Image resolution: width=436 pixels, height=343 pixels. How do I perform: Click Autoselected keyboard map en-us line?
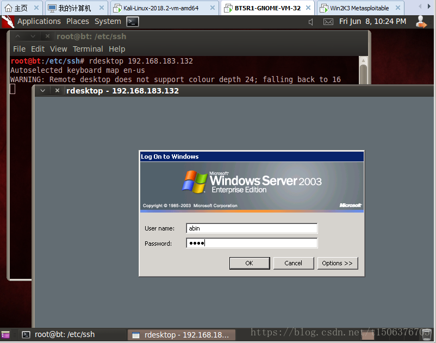pyautogui.click(x=78, y=70)
